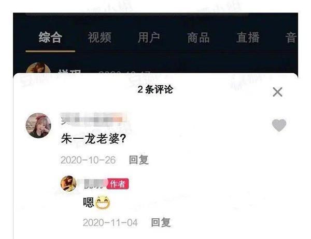The width and height of the screenshot is (311, 239).
Task: Tap the author's reply text 嗯
Action: point(89,203)
